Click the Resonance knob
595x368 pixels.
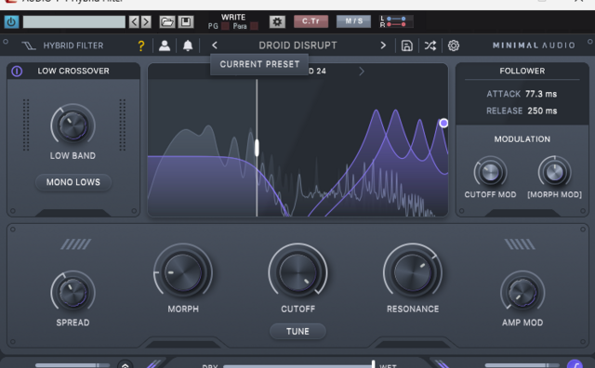413,272
